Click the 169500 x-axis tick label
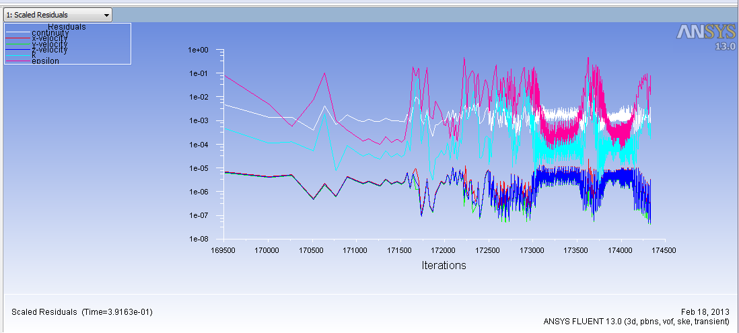The image size is (739, 333). pos(223,250)
